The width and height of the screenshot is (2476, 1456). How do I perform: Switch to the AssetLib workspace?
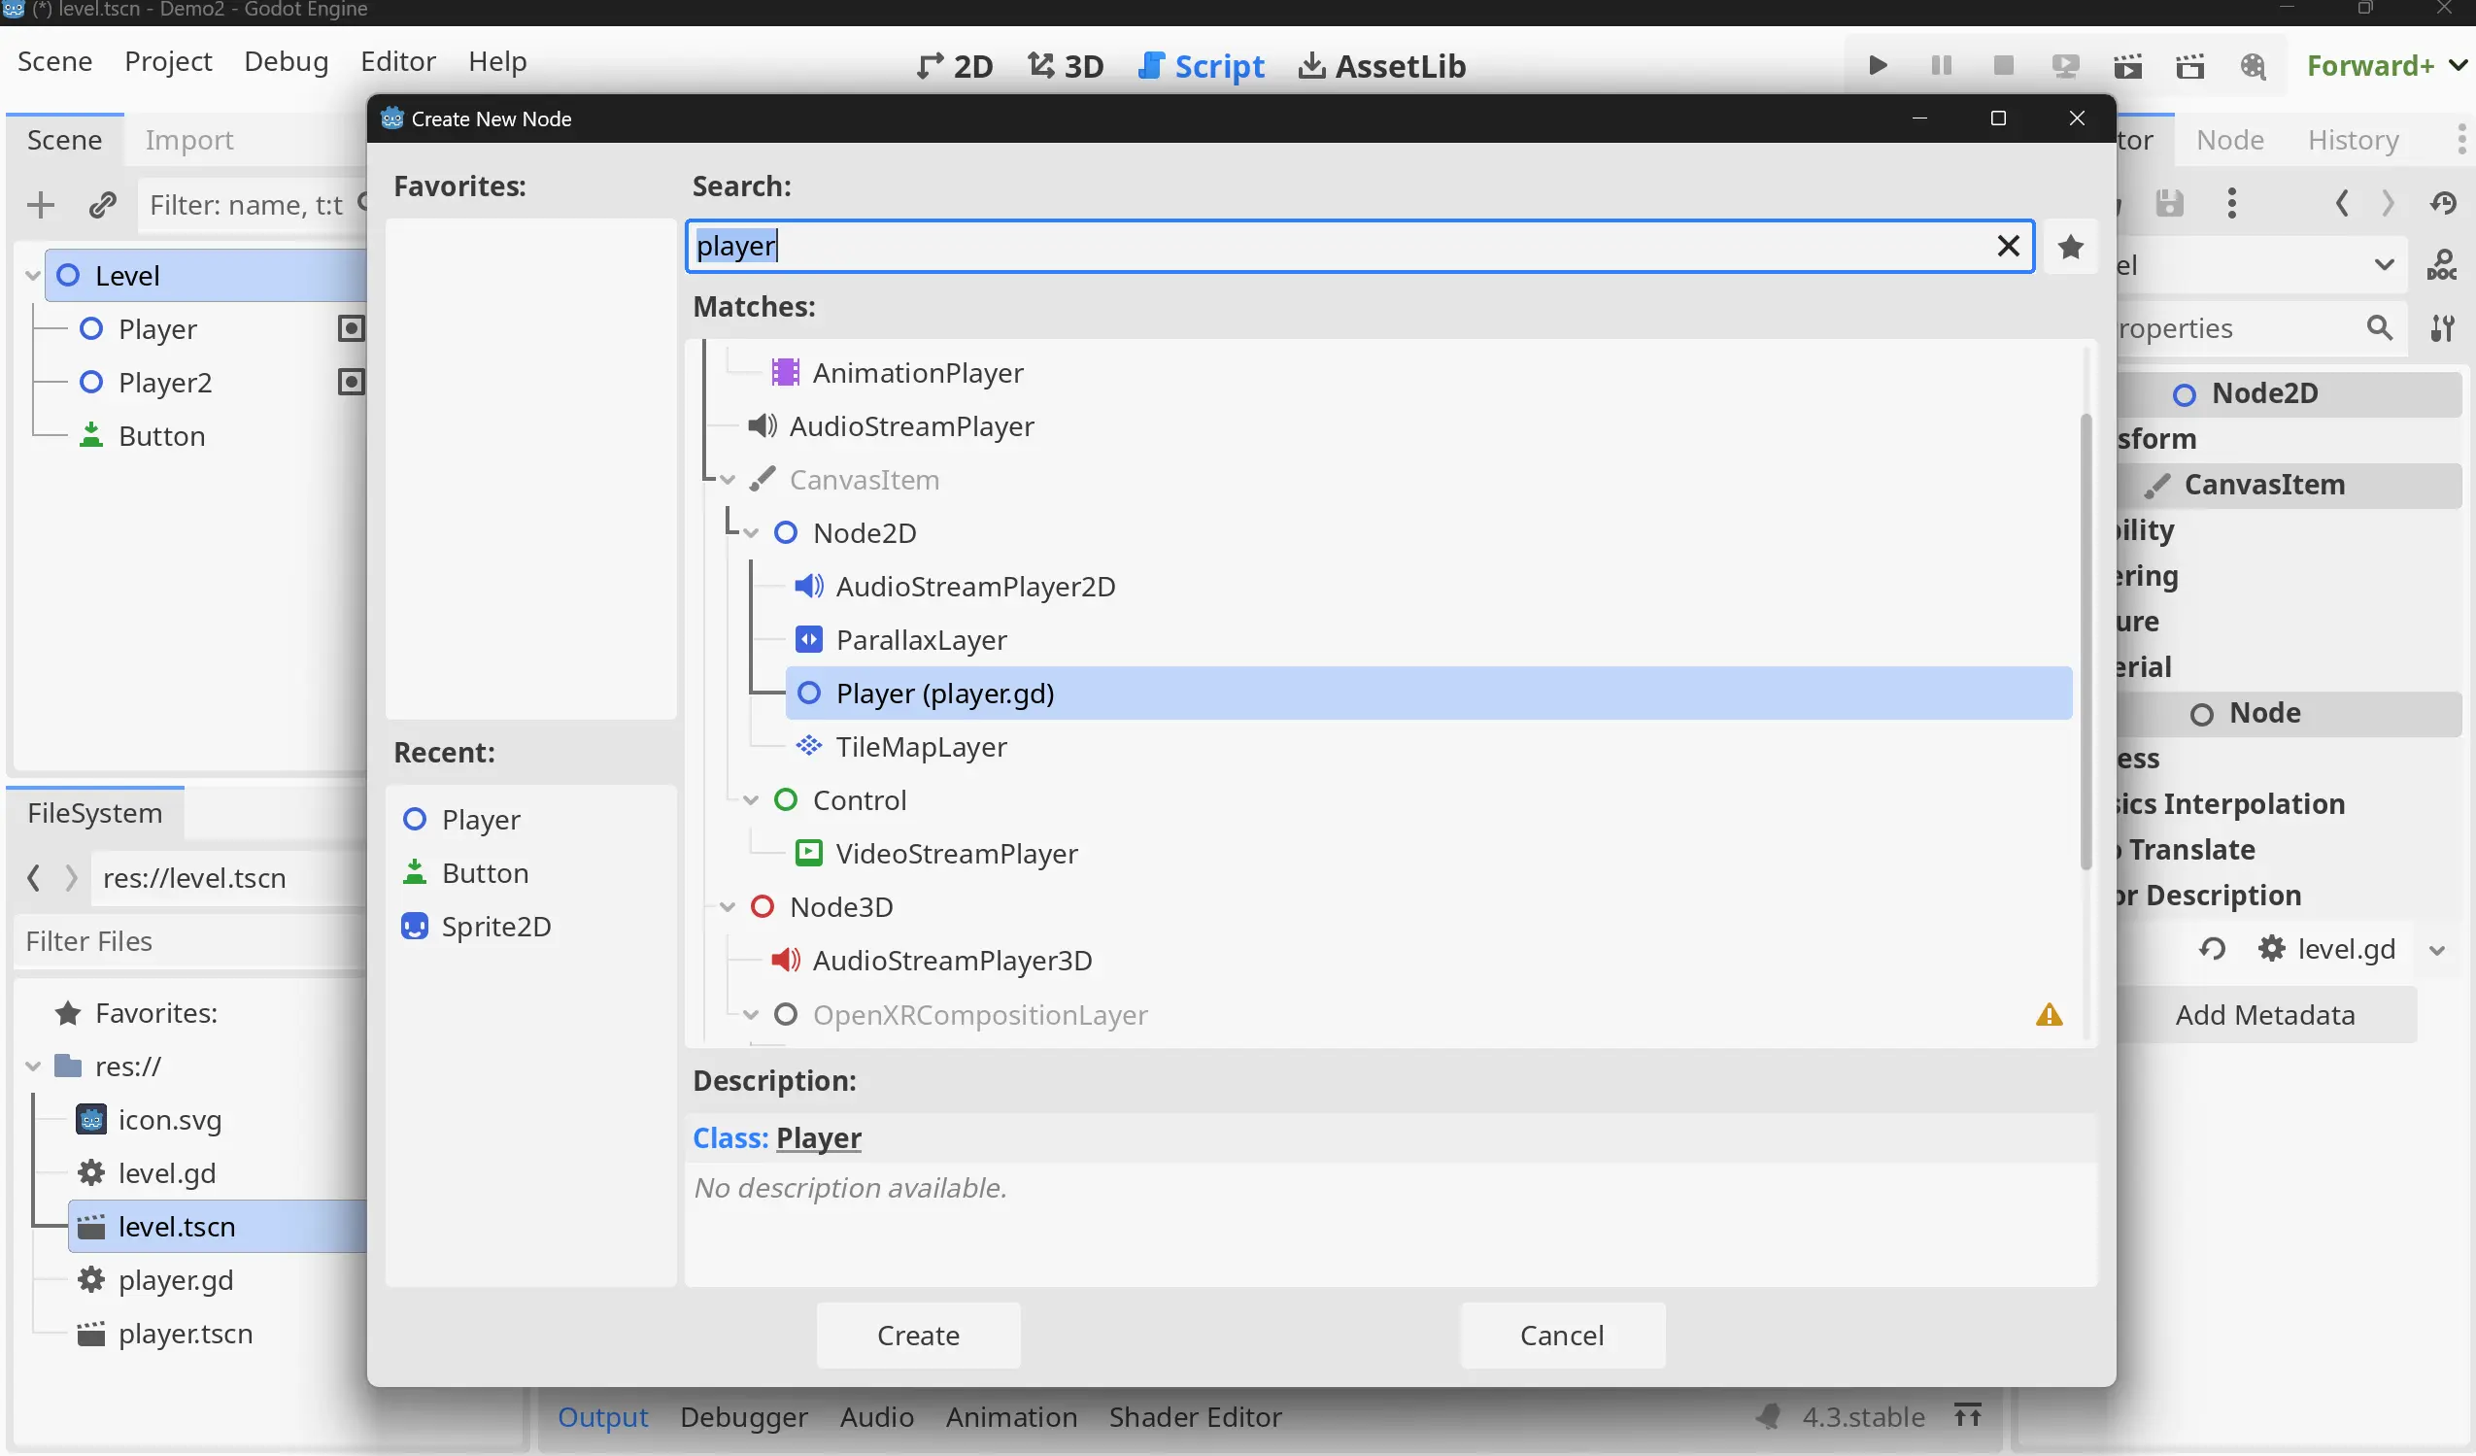coord(1381,66)
